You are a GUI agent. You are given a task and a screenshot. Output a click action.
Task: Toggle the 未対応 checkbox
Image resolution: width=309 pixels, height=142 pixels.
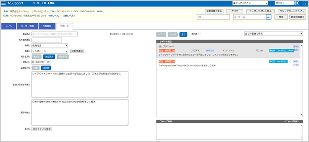point(199,34)
